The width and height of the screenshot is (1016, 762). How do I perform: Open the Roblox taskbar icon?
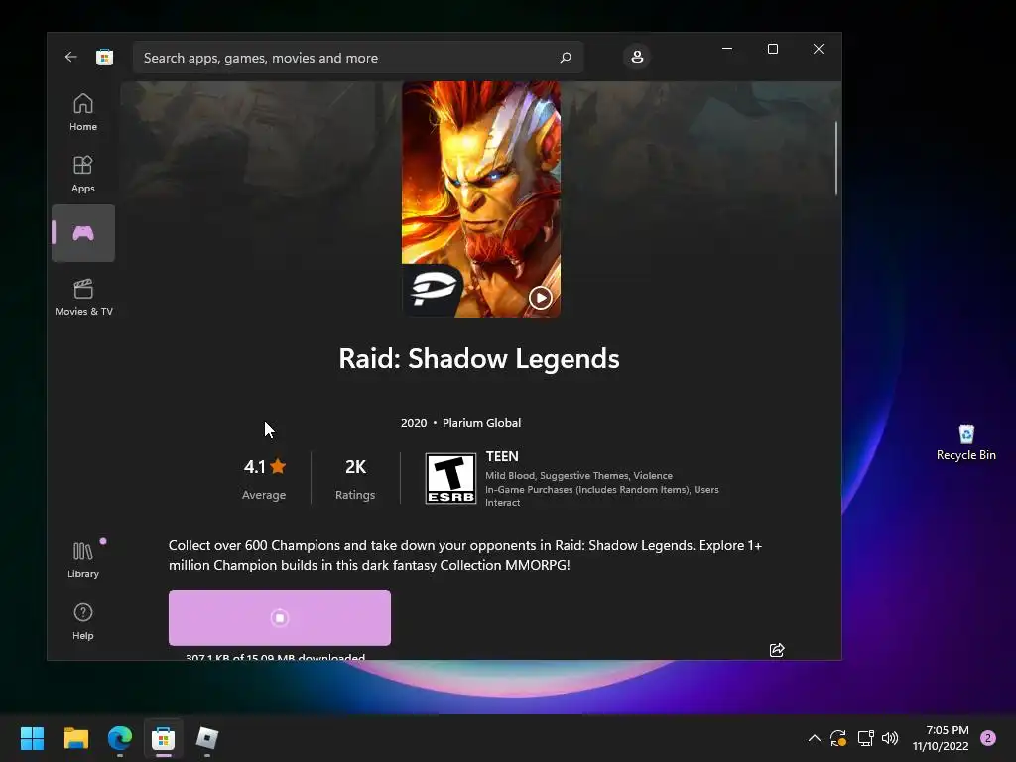tap(207, 738)
